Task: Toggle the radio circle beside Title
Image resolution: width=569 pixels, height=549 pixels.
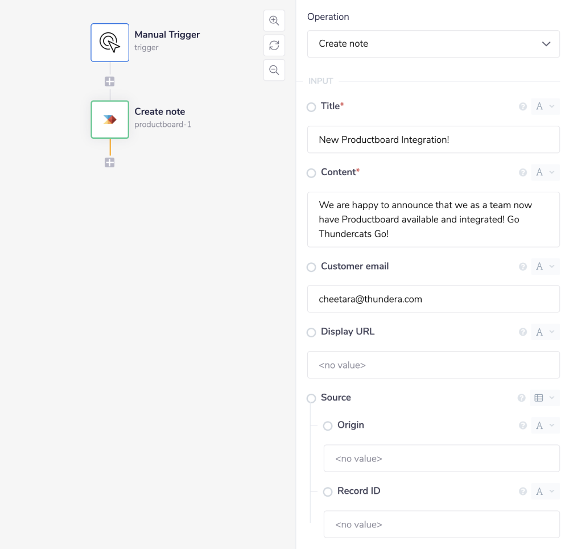Action: point(311,106)
